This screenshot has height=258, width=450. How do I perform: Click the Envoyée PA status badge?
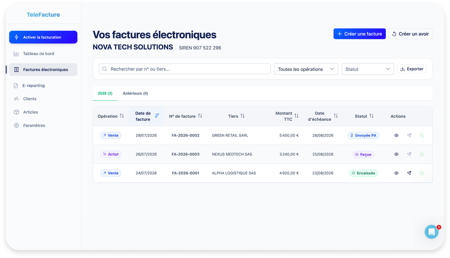pyautogui.click(x=363, y=135)
